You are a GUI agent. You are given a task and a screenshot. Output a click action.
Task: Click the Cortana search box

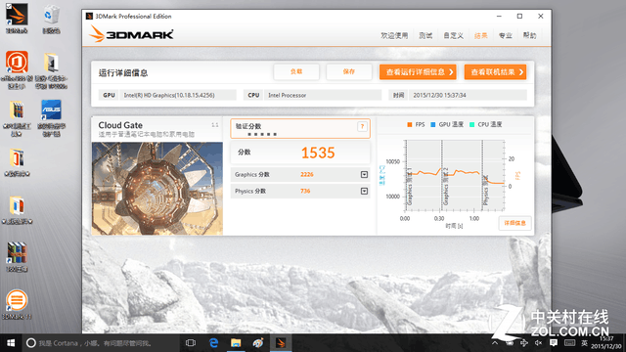tap(100, 343)
